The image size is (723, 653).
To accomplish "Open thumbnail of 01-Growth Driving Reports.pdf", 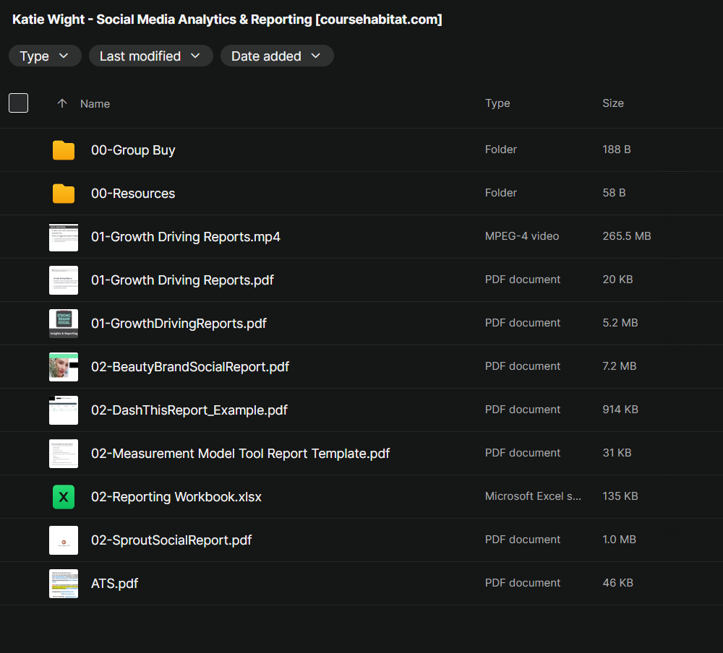I will [64, 280].
